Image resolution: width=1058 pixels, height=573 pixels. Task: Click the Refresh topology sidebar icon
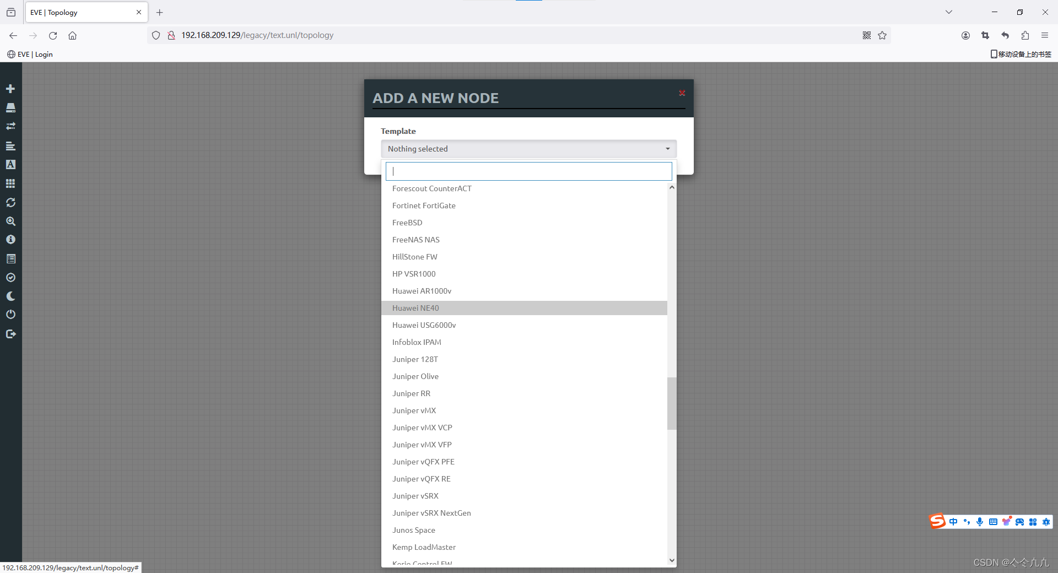[x=10, y=202]
